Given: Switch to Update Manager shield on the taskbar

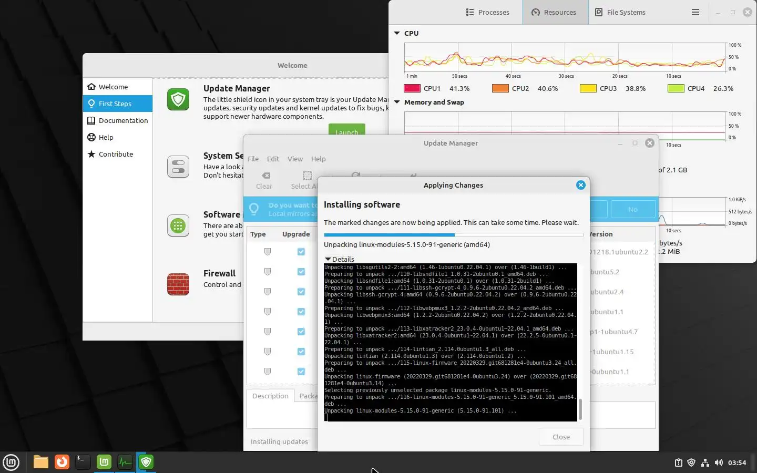Looking at the screenshot, I should [146, 462].
